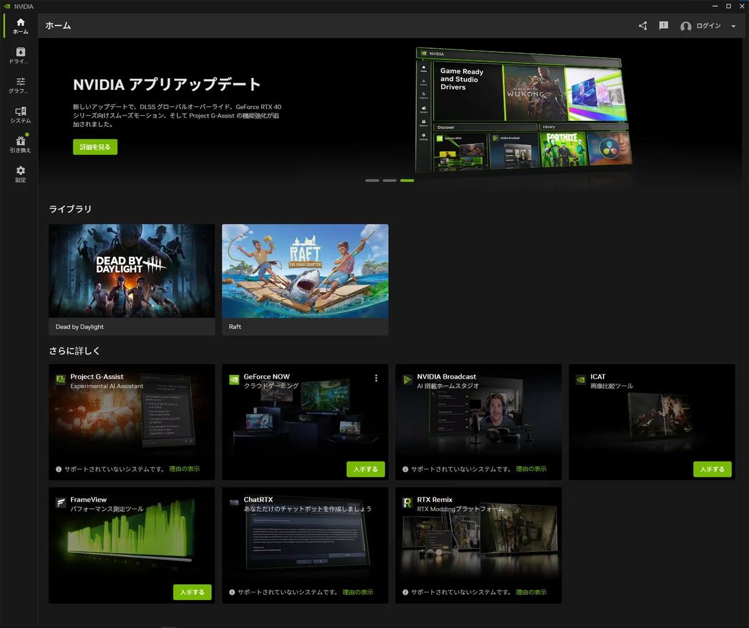Click the GeForce NOW app icon
The image size is (749, 628).
coord(234,380)
